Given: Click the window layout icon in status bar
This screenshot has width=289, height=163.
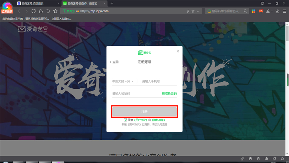Looking at the screenshot, I should pos(275,159).
